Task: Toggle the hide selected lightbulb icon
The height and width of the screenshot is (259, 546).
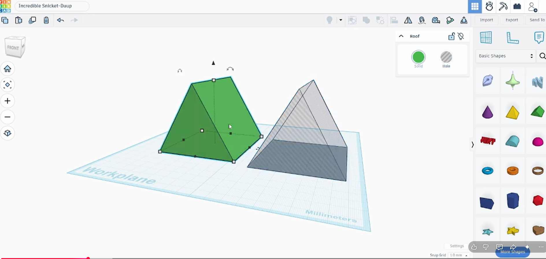Action: click(461, 36)
